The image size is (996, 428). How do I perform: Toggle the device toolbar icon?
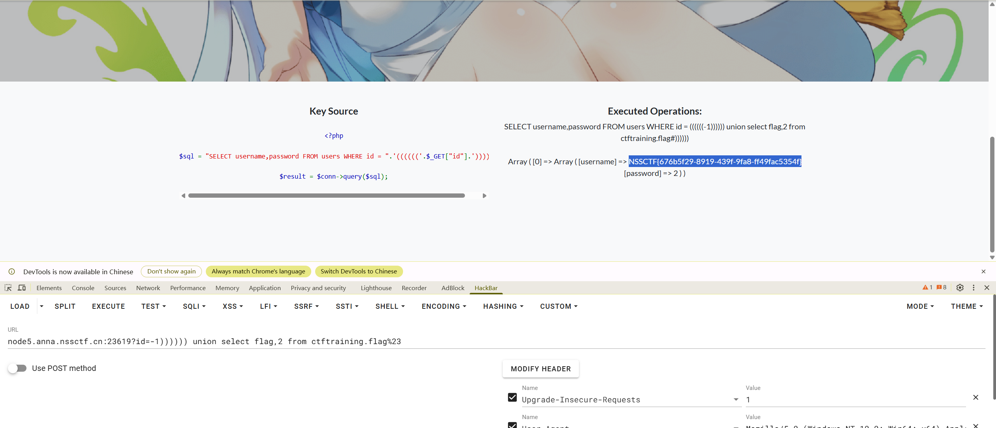pos(22,288)
